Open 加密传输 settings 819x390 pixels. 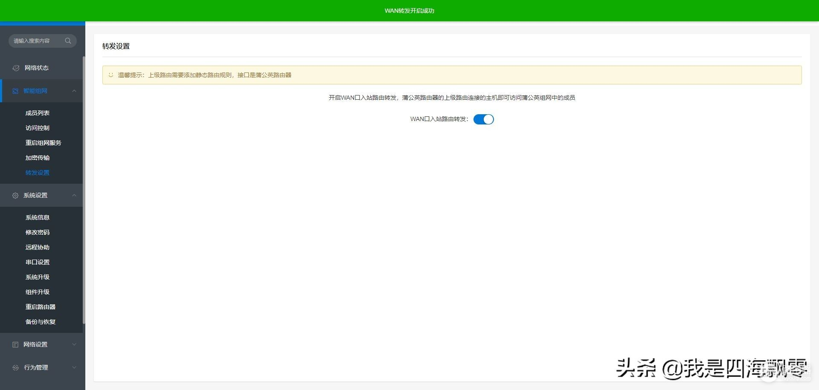click(38, 158)
